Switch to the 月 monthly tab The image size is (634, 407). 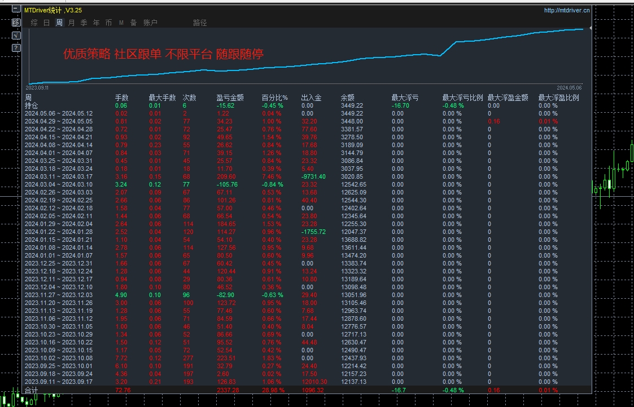(x=71, y=23)
